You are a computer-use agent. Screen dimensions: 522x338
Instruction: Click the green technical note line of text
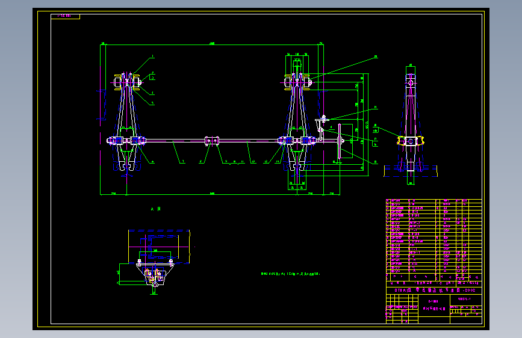tap(290, 274)
